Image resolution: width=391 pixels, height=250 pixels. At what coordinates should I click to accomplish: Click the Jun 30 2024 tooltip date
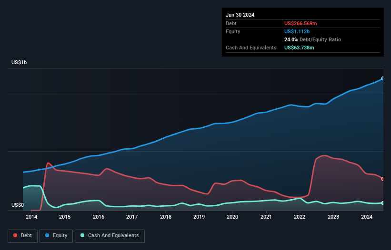[240, 15]
